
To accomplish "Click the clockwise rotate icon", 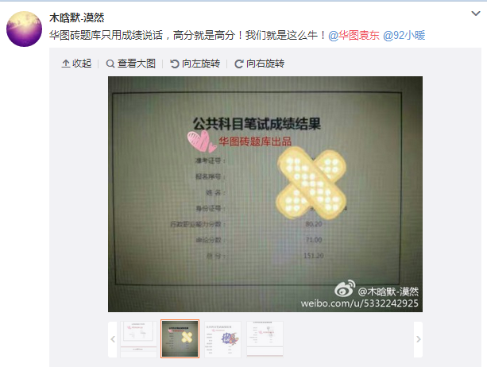I will coord(238,64).
